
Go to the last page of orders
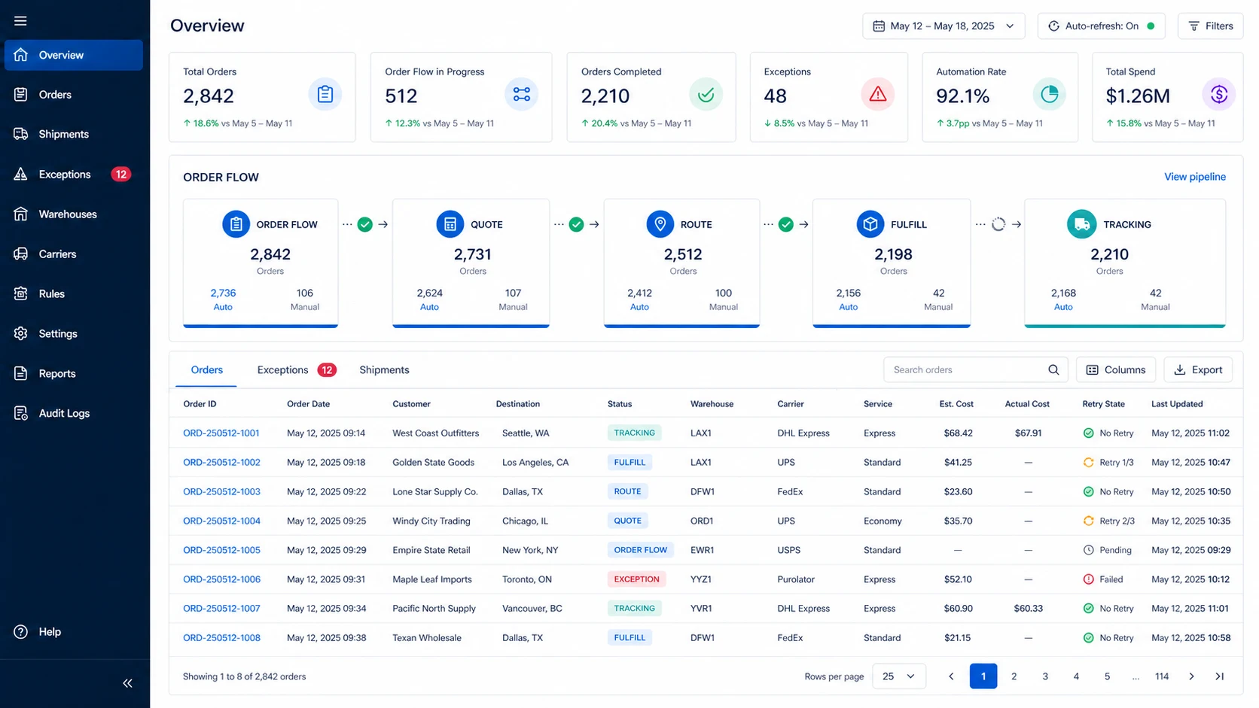(x=1220, y=676)
